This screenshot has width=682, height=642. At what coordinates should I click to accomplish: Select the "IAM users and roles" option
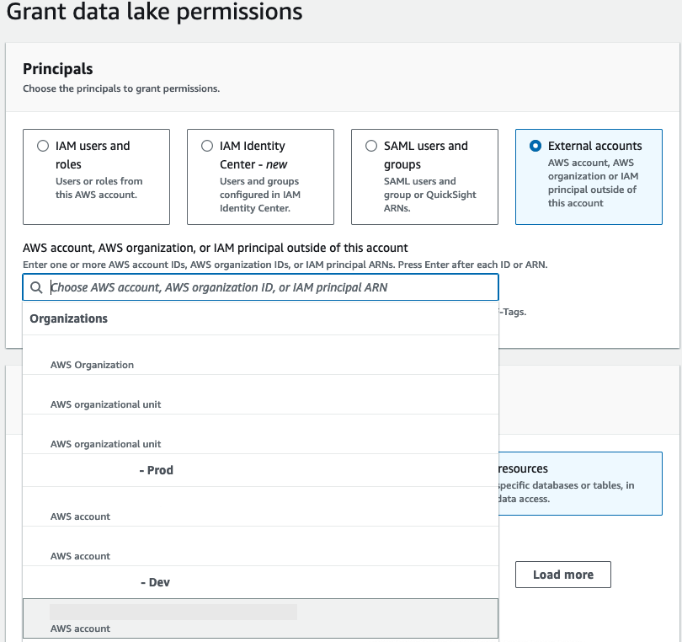coord(43,145)
